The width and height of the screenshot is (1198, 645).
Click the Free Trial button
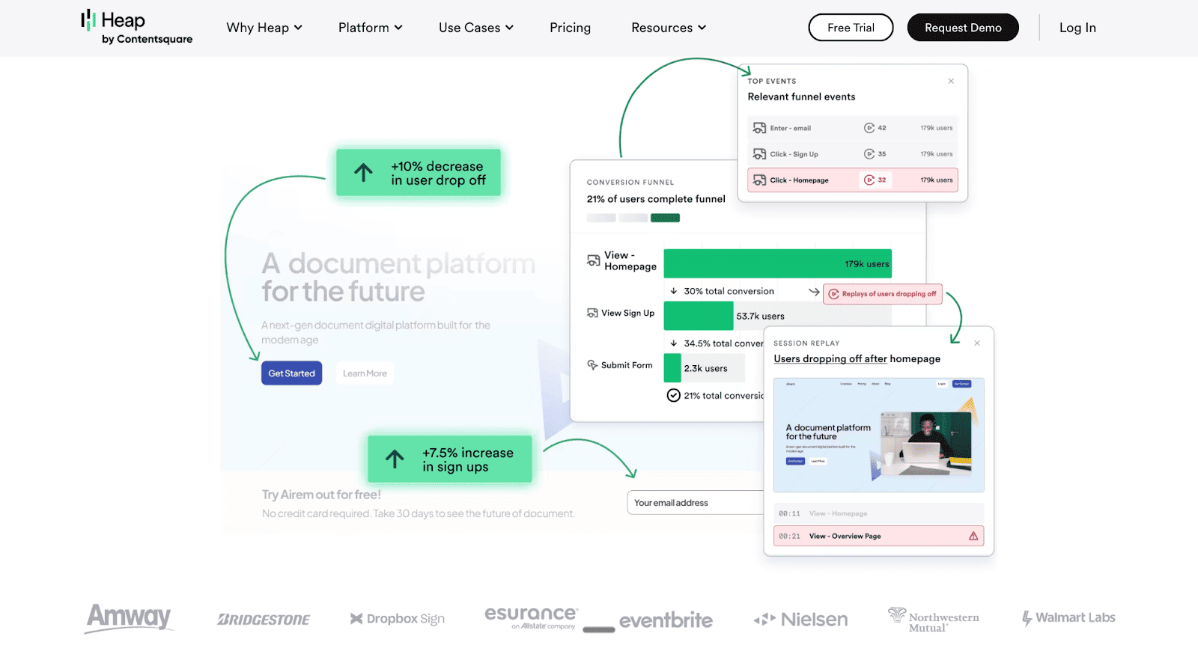pos(851,28)
